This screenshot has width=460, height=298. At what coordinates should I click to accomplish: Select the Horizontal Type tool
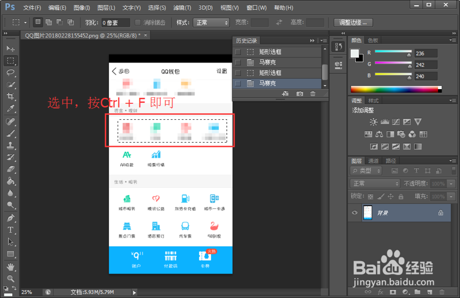pos(11,230)
